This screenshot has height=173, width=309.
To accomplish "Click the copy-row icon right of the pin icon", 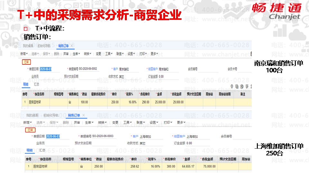I will pyautogui.click(x=237, y=86).
